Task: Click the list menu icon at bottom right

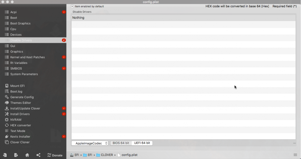Action: [295, 155]
